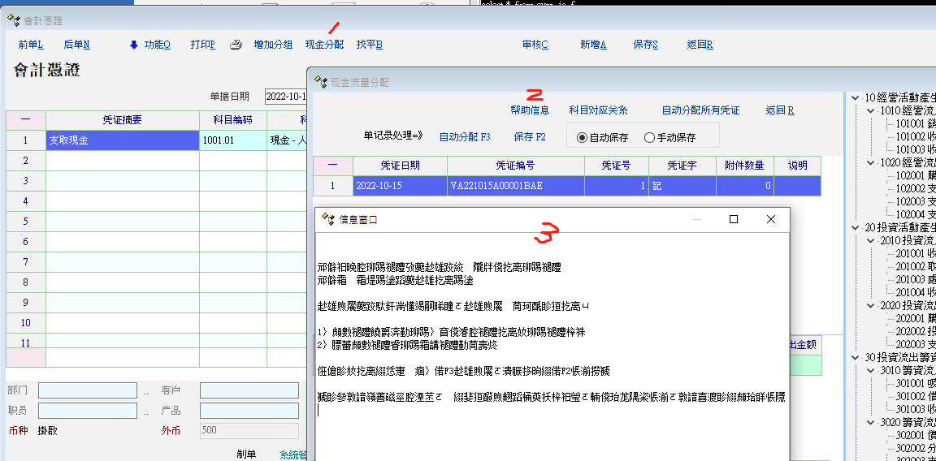Maximize the 信息窗口 message window

(734, 219)
